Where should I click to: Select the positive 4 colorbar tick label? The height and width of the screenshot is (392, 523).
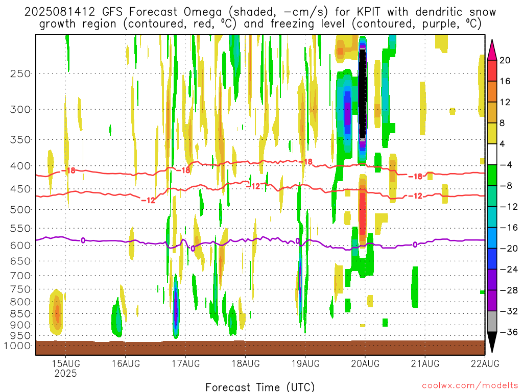pos(502,144)
